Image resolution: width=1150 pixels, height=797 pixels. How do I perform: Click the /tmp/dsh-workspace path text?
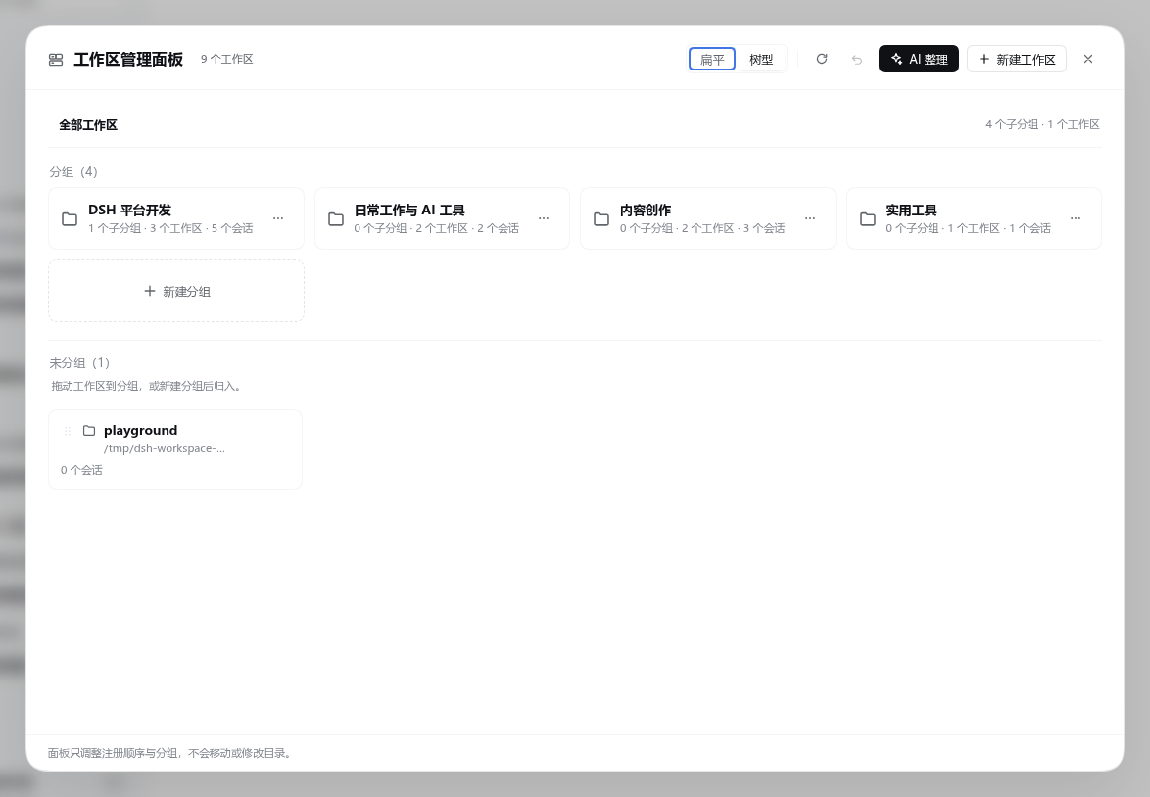click(165, 448)
